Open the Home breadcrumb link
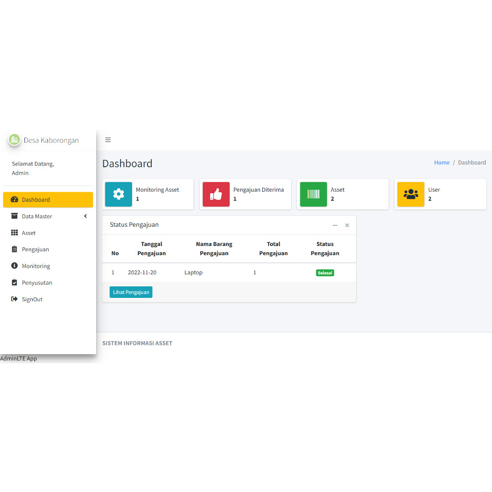Viewport: 492px width, 492px height. 442,162
